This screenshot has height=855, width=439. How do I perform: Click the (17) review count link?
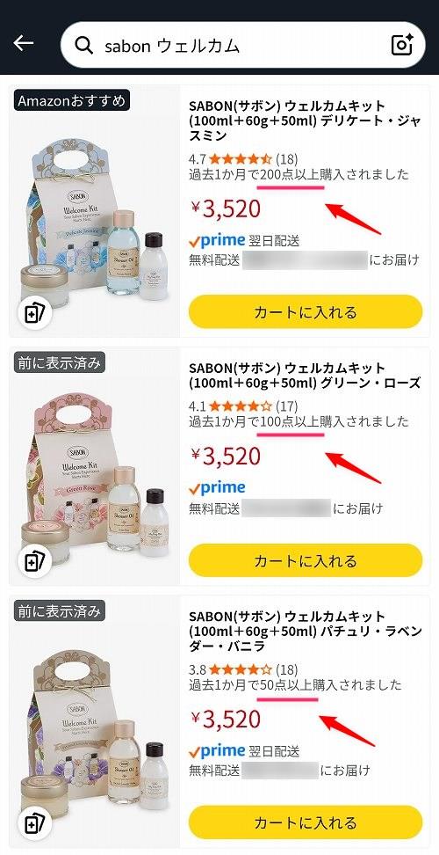pos(287,406)
